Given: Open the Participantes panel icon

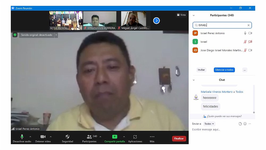Looking at the screenshot, I should tap(89, 137).
